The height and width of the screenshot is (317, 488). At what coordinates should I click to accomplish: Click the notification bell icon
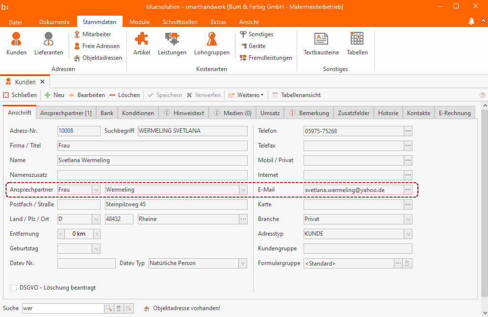click(x=471, y=21)
